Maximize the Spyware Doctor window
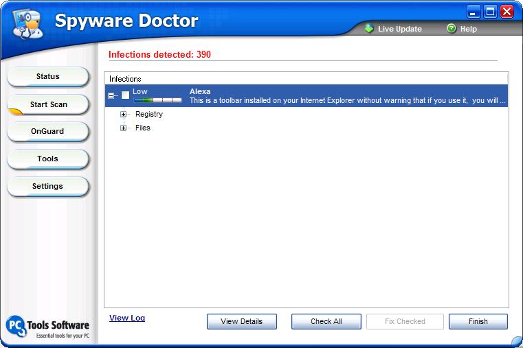523x348 pixels. pos(490,12)
